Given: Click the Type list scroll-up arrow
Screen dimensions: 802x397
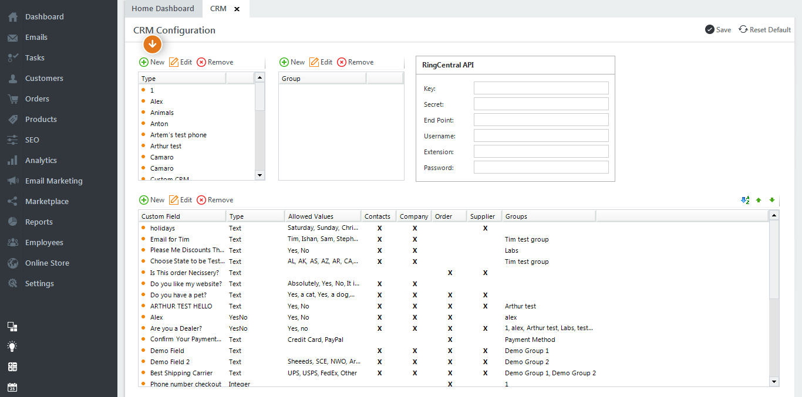Looking at the screenshot, I should click(x=260, y=77).
